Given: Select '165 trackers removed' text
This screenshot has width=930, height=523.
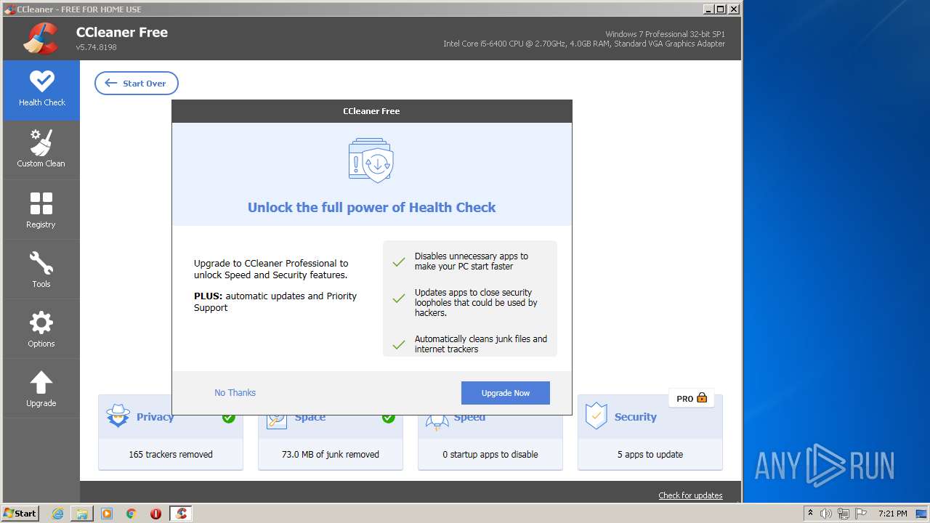Looking at the screenshot, I should 171,455.
